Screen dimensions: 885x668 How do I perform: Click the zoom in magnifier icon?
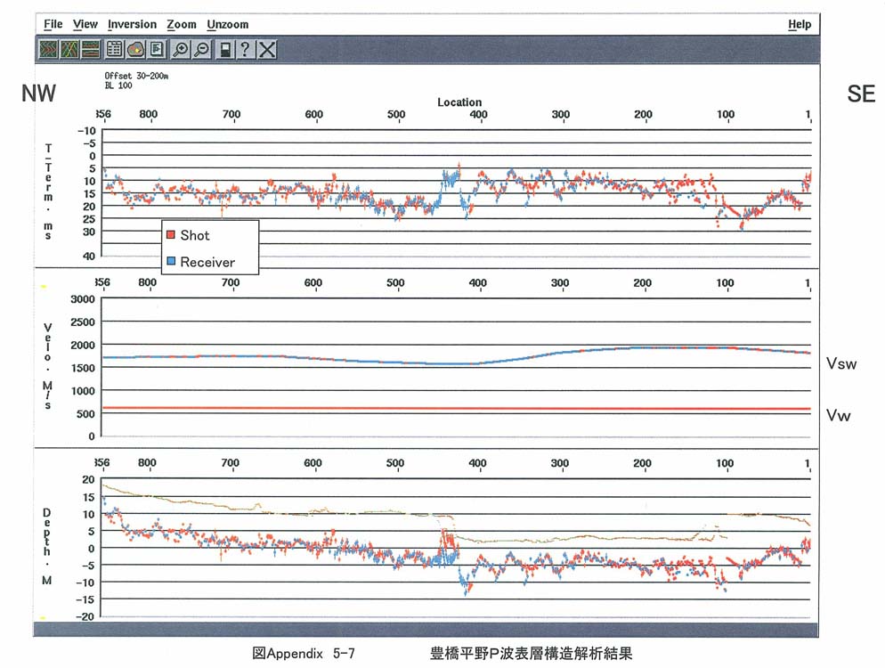tap(181, 50)
